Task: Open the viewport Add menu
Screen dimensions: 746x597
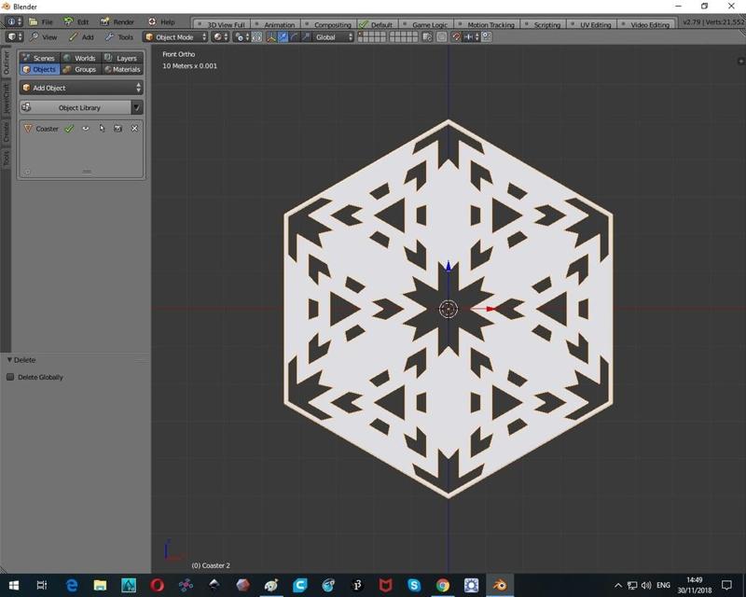Action: coord(82,36)
